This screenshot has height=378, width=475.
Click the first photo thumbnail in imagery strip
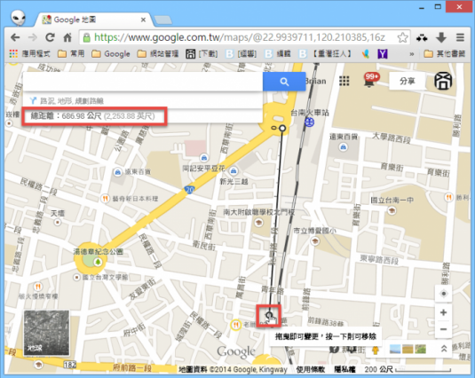tap(395, 350)
